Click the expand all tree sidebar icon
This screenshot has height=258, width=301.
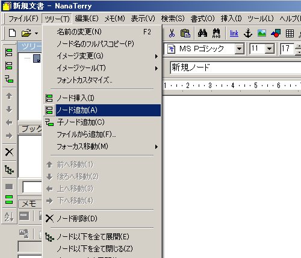click(9, 169)
